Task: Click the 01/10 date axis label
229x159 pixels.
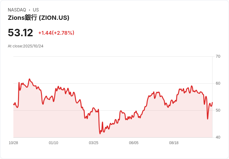Action: 54,143
